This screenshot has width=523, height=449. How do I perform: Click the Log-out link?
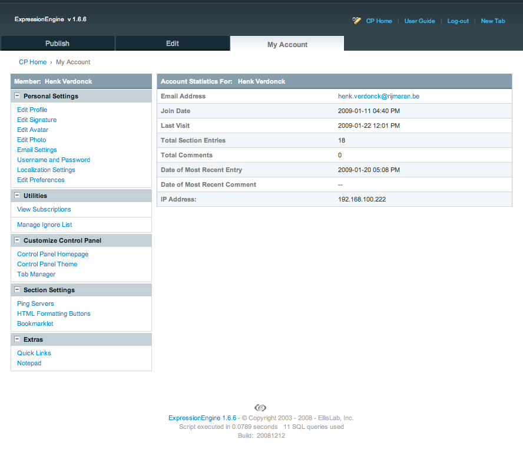tap(458, 21)
